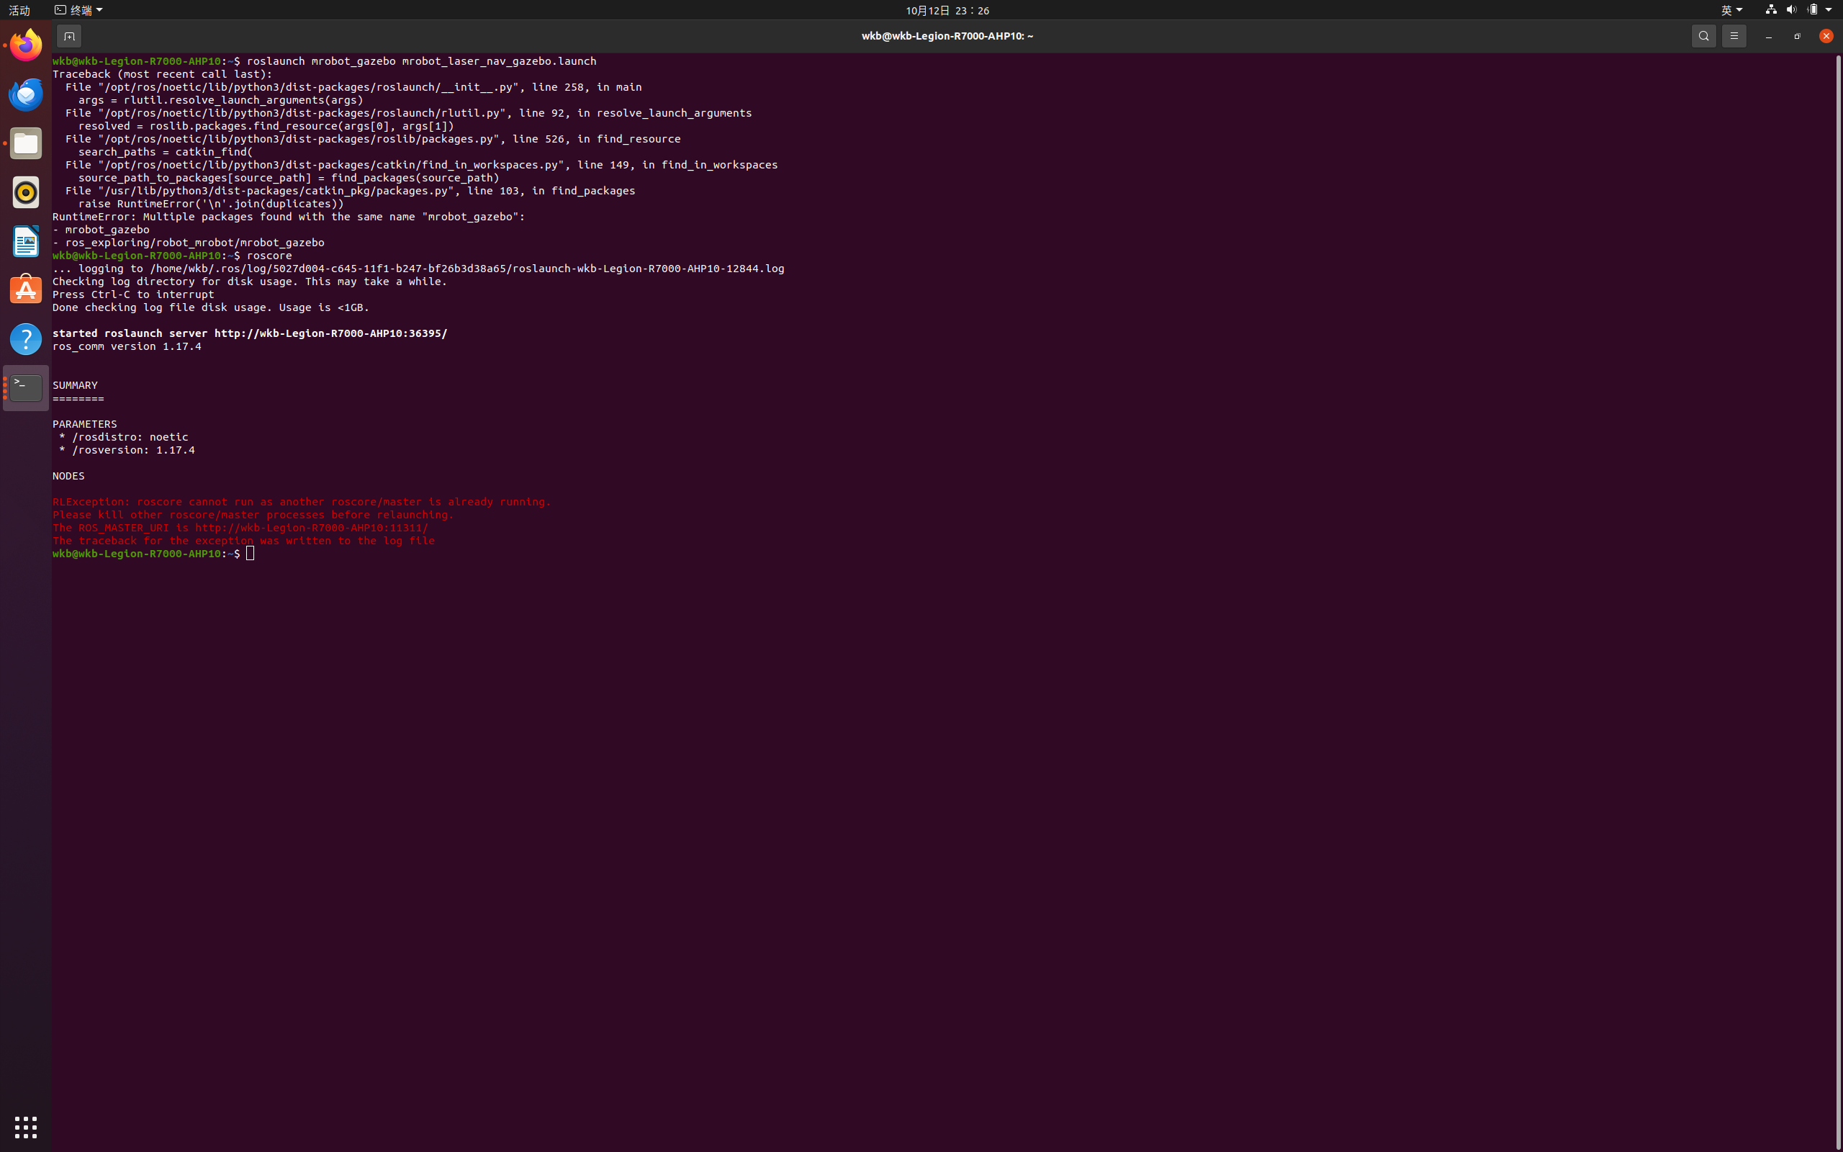Restore the terminal window size
This screenshot has width=1843, height=1152.
tap(1798, 36)
